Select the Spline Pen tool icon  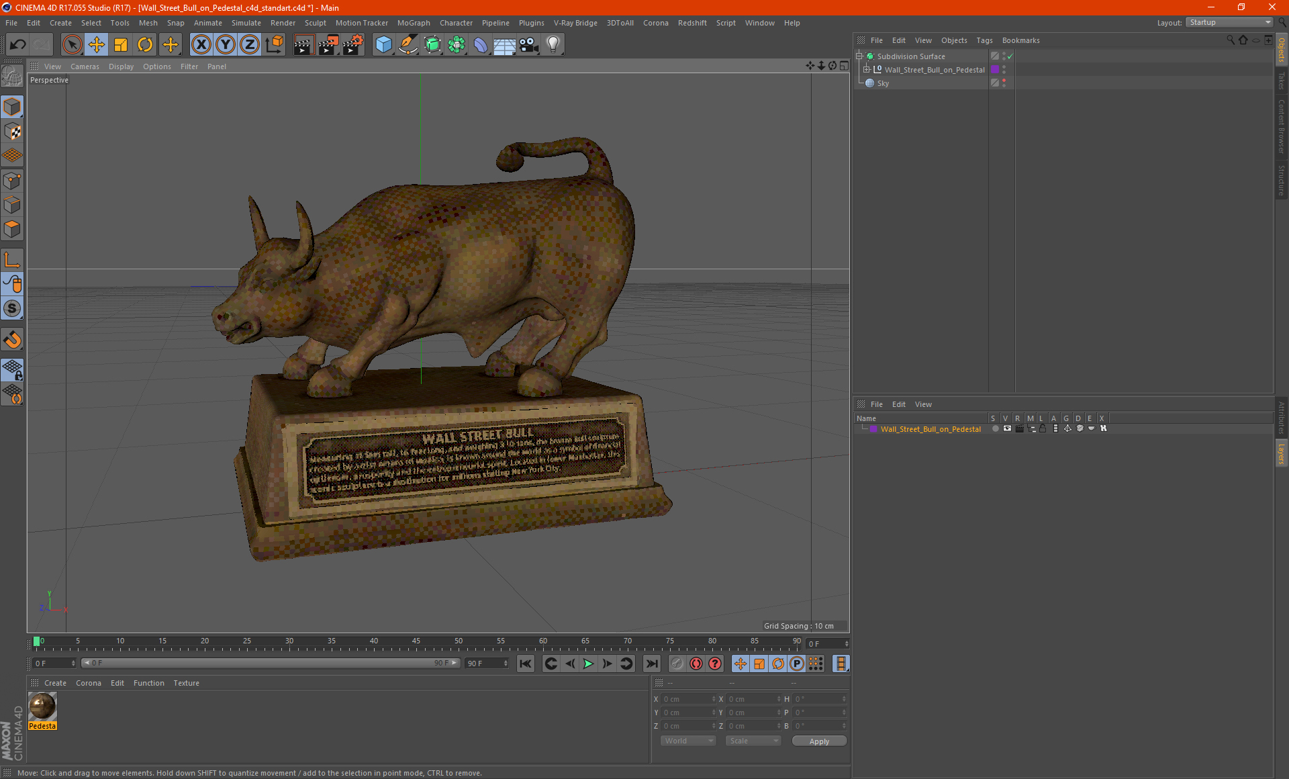click(x=408, y=45)
